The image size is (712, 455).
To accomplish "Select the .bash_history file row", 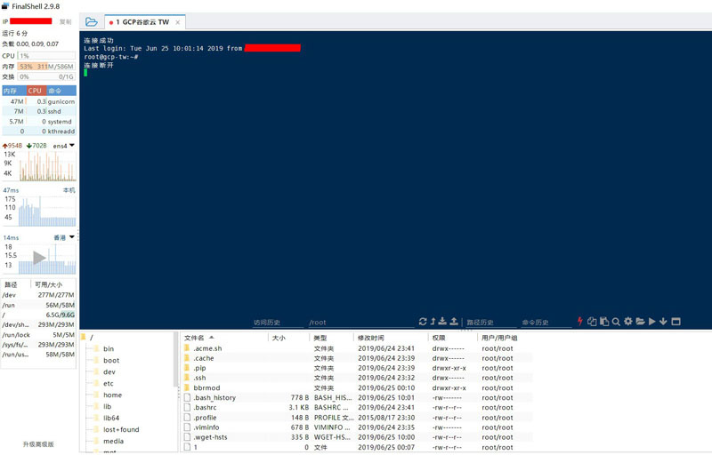I will [357, 398].
